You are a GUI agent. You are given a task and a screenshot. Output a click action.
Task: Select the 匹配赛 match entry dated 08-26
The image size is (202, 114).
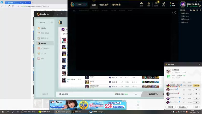point(72,80)
